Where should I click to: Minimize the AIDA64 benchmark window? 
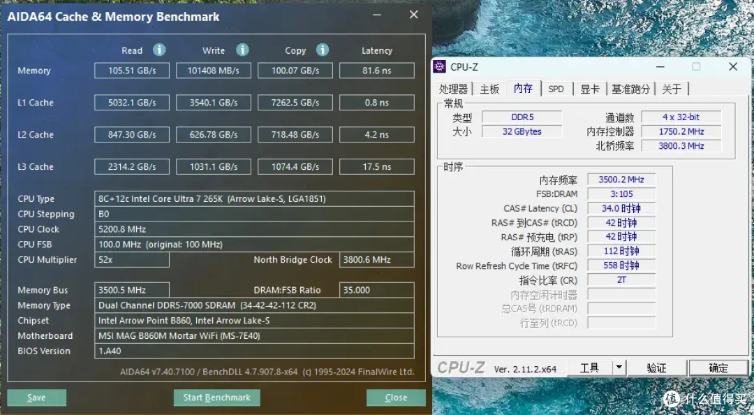377,15
